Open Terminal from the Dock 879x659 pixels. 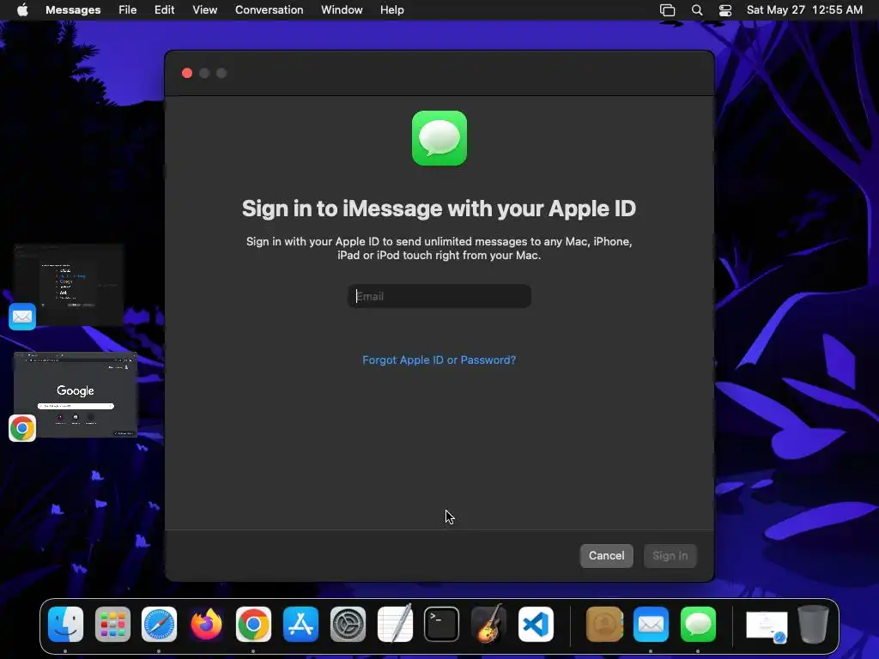pyautogui.click(x=442, y=625)
